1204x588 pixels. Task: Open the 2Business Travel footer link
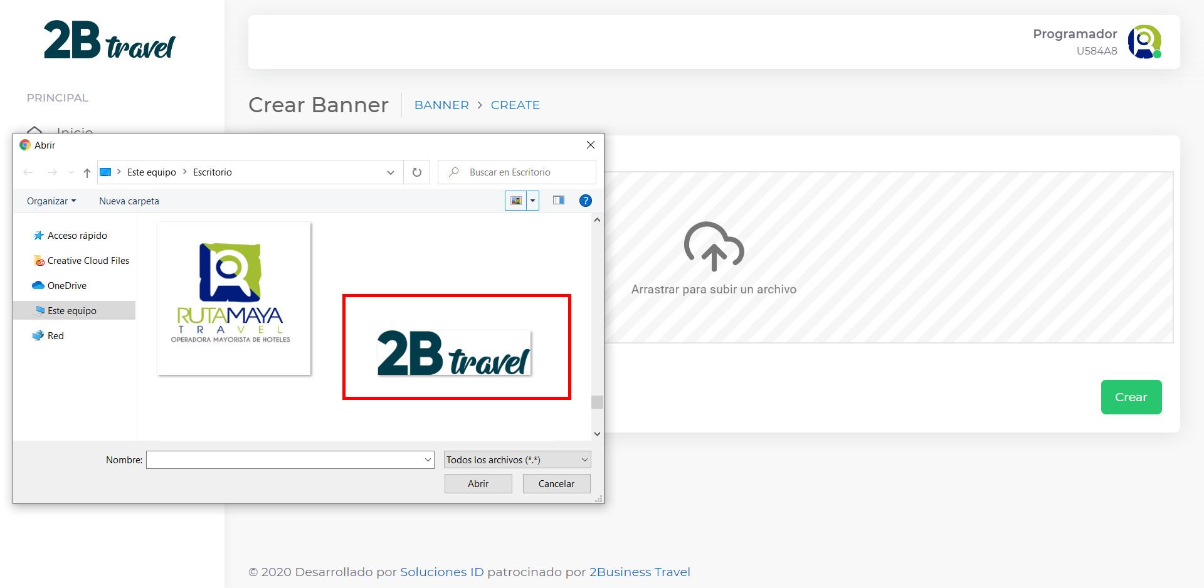tap(640, 572)
